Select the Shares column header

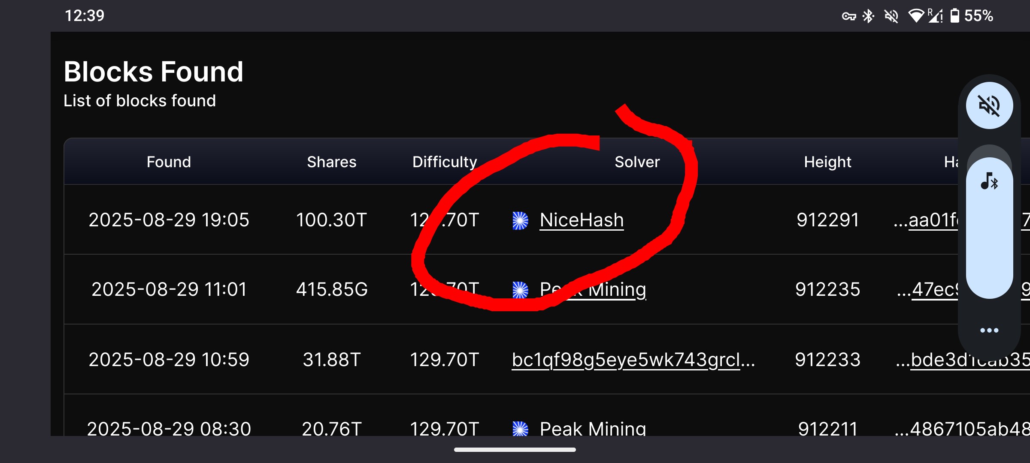332,162
